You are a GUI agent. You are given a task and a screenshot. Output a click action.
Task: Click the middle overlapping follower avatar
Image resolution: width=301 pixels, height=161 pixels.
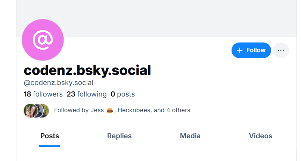click(x=37, y=110)
